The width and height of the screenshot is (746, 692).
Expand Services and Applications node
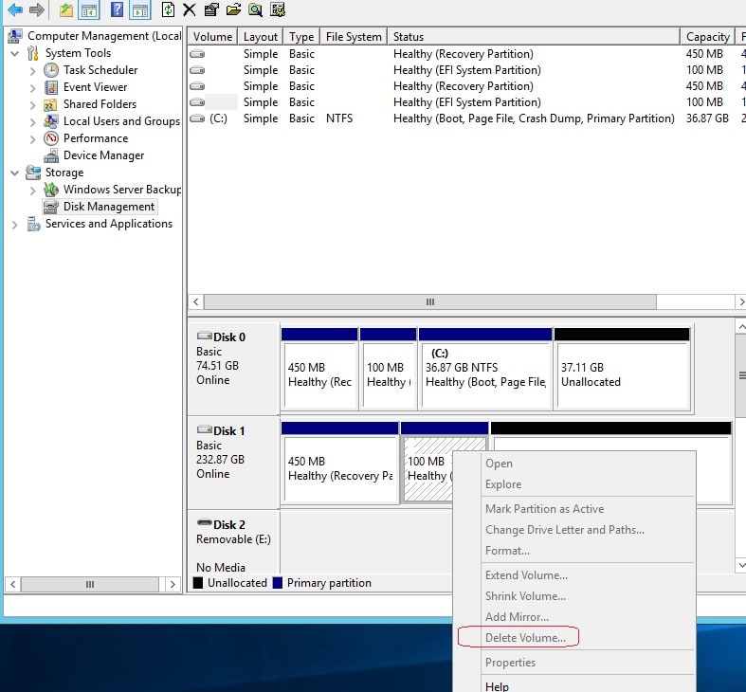coord(15,225)
